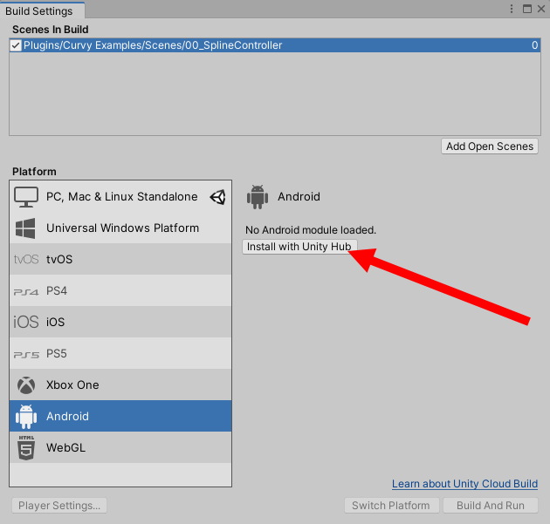Select the PS4 platform row

pyautogui.click(x=120, y=290)
